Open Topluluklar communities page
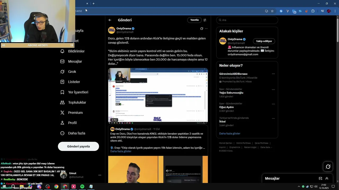339x190 pixels. (73, 102)
